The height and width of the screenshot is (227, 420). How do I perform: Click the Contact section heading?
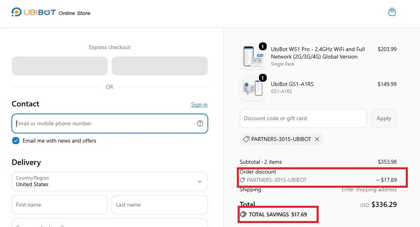click(x=26, y=104)
